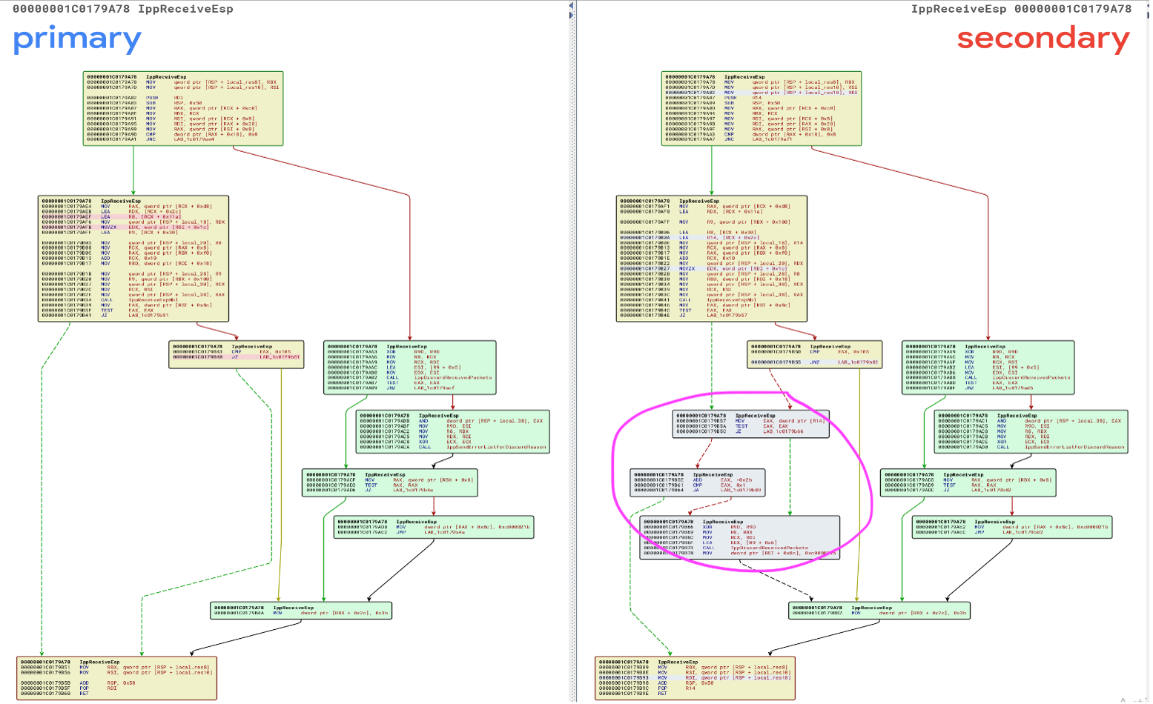Select primary block with CMP EAX, 0x105 and JZ
The width and height of the screenshot is (1153, 704).
coord(237,353)
